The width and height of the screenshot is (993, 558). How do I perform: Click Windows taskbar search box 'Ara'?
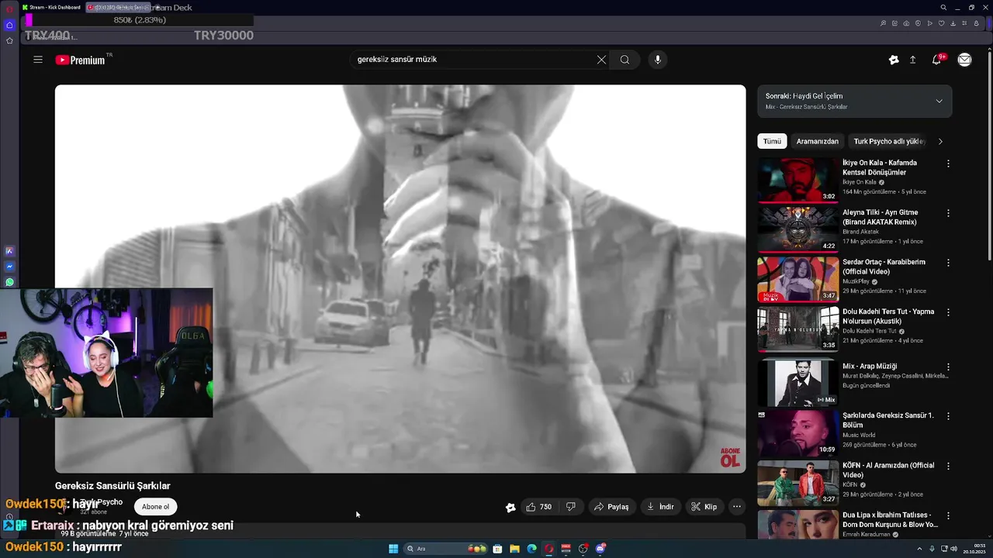(x=446, y=549)
